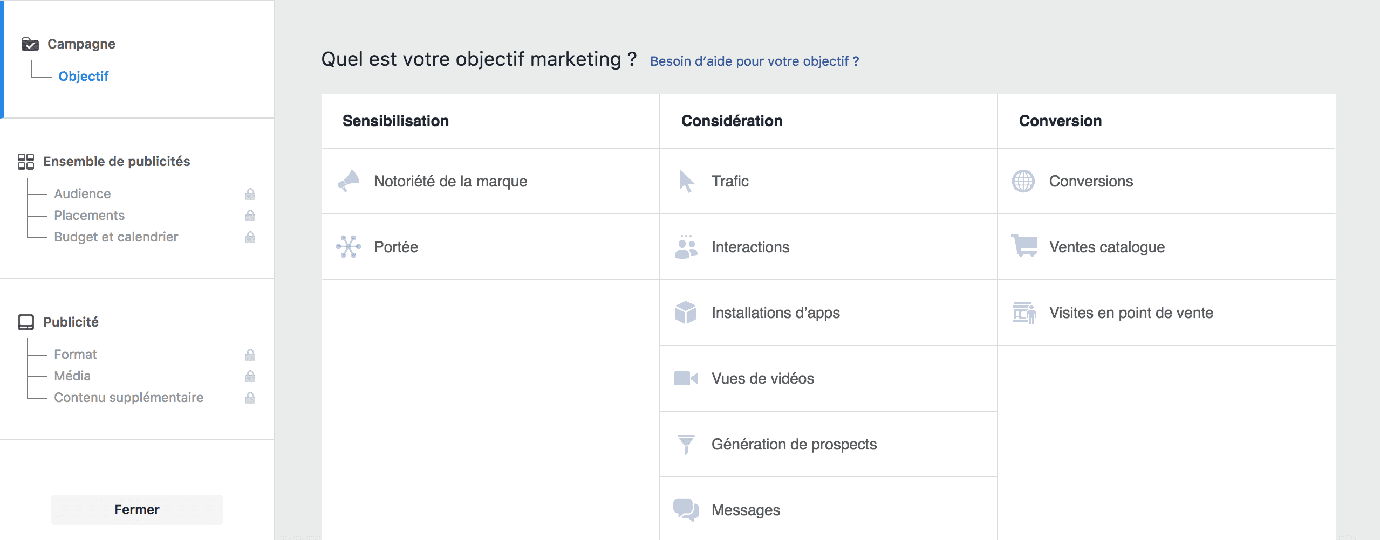The width and height of the screenshot is (1380, 540).
Task: Click the Vues de vidéos camera icon
Action: (x=686, y=378)
